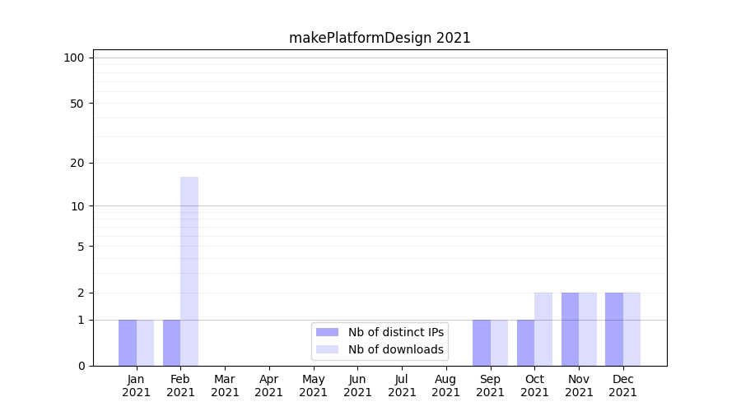Viewport: 741px width, 411px height.
Task: Click the Sep 2021 distinct IPs bar
Action: click(481, 343)
